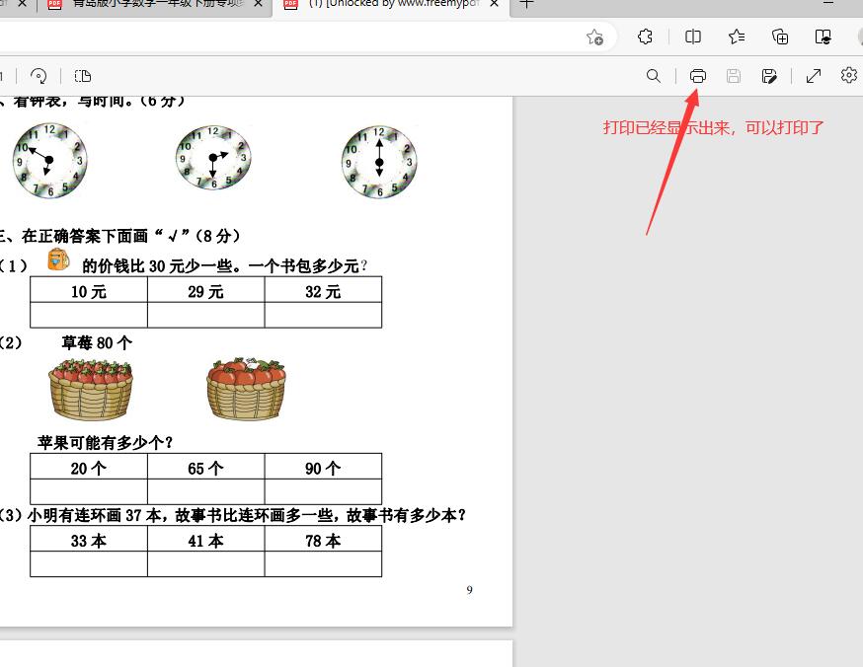Open the PDF search magnifier

[x=653, y=76]
